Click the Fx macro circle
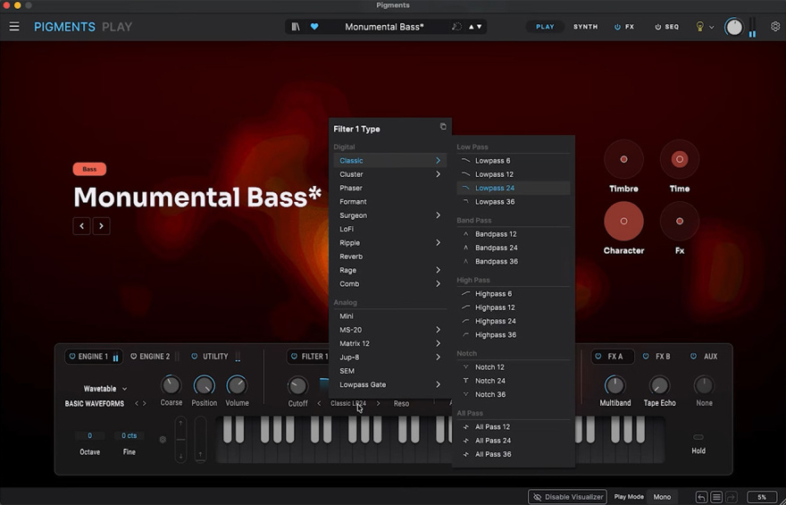Image resolution: width=786 pixels, height=505 pixels. click(x=679, y=221)
